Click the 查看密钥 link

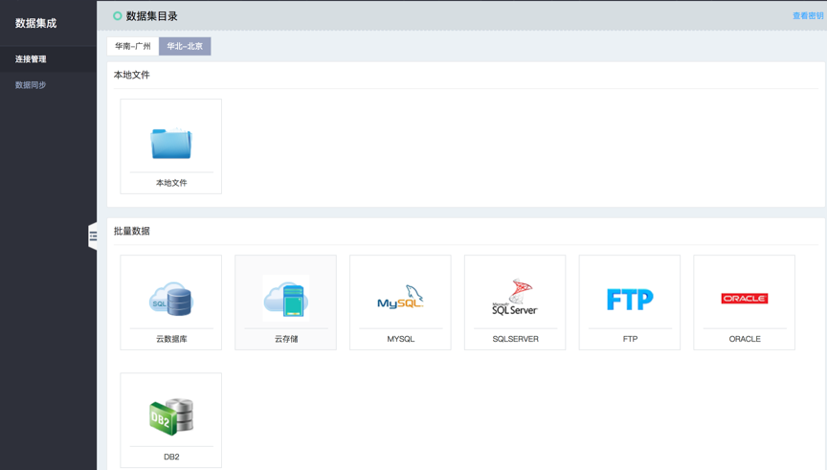point(808,16)
